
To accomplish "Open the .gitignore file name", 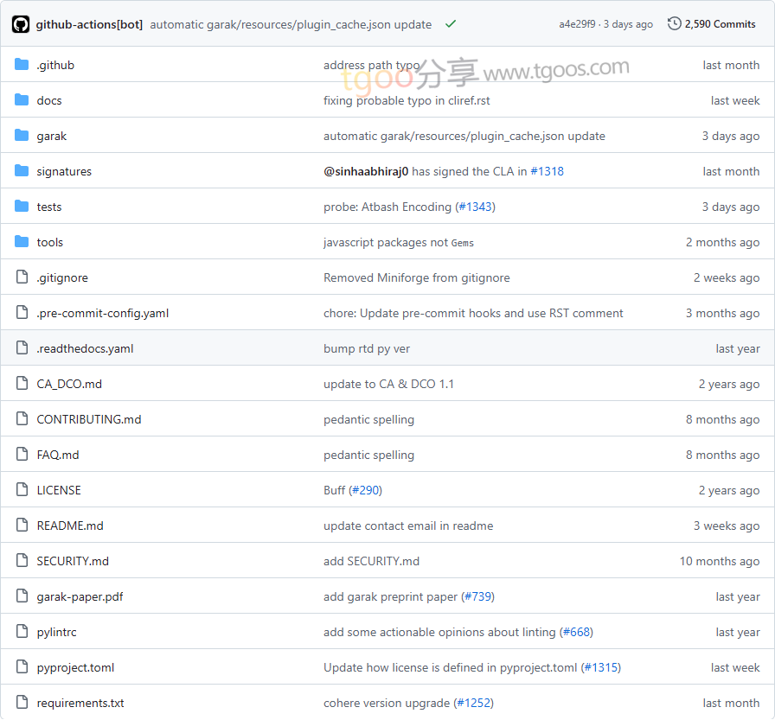I will (61, 278).
